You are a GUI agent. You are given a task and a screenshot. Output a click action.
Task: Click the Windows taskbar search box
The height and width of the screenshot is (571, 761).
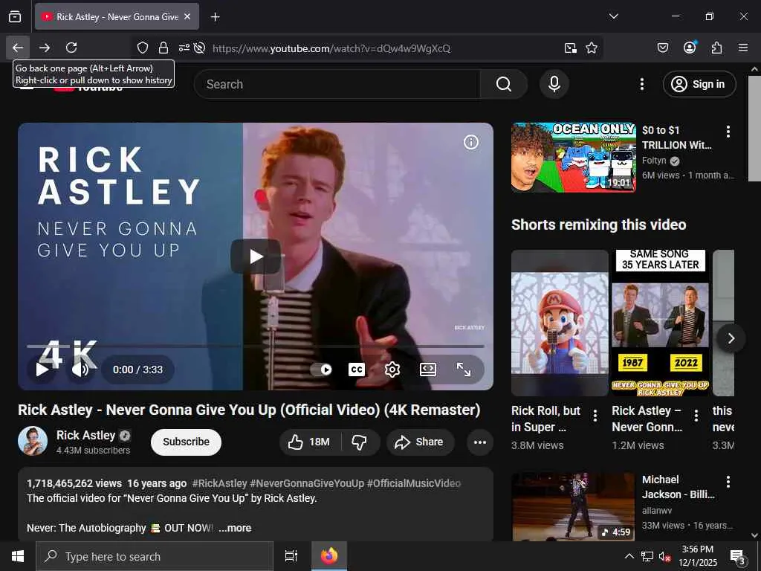(x=155, y=556)
